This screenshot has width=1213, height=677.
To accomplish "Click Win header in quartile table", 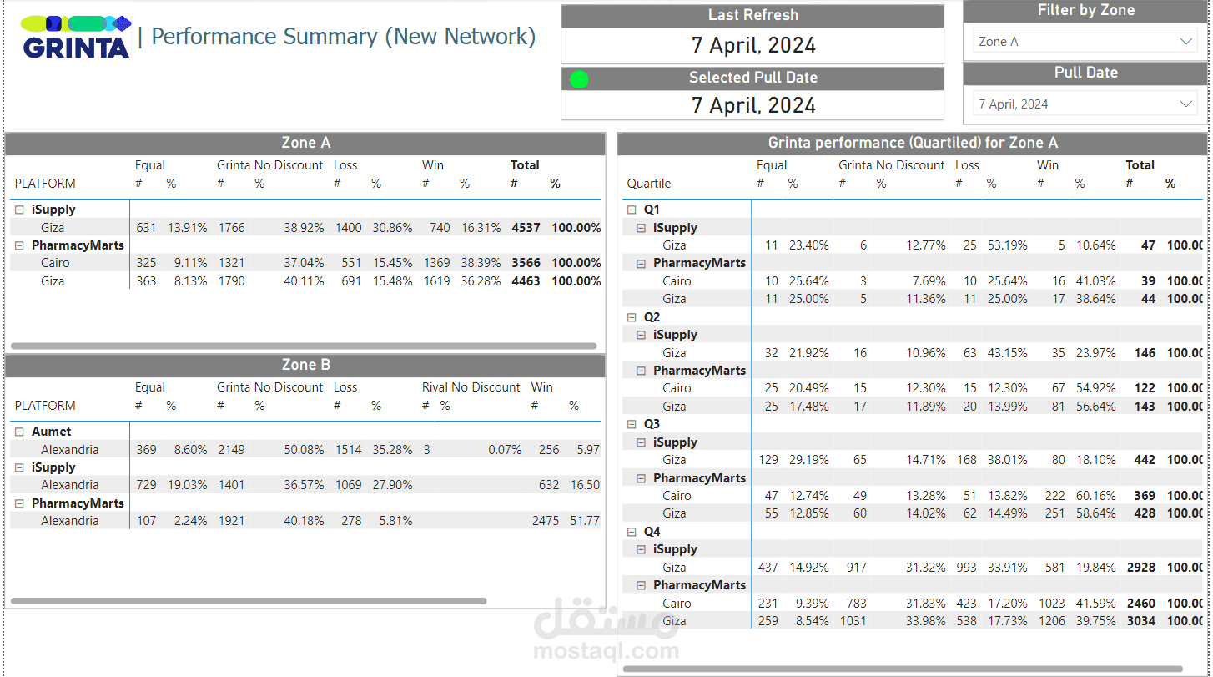I will tap(1048, 165).
